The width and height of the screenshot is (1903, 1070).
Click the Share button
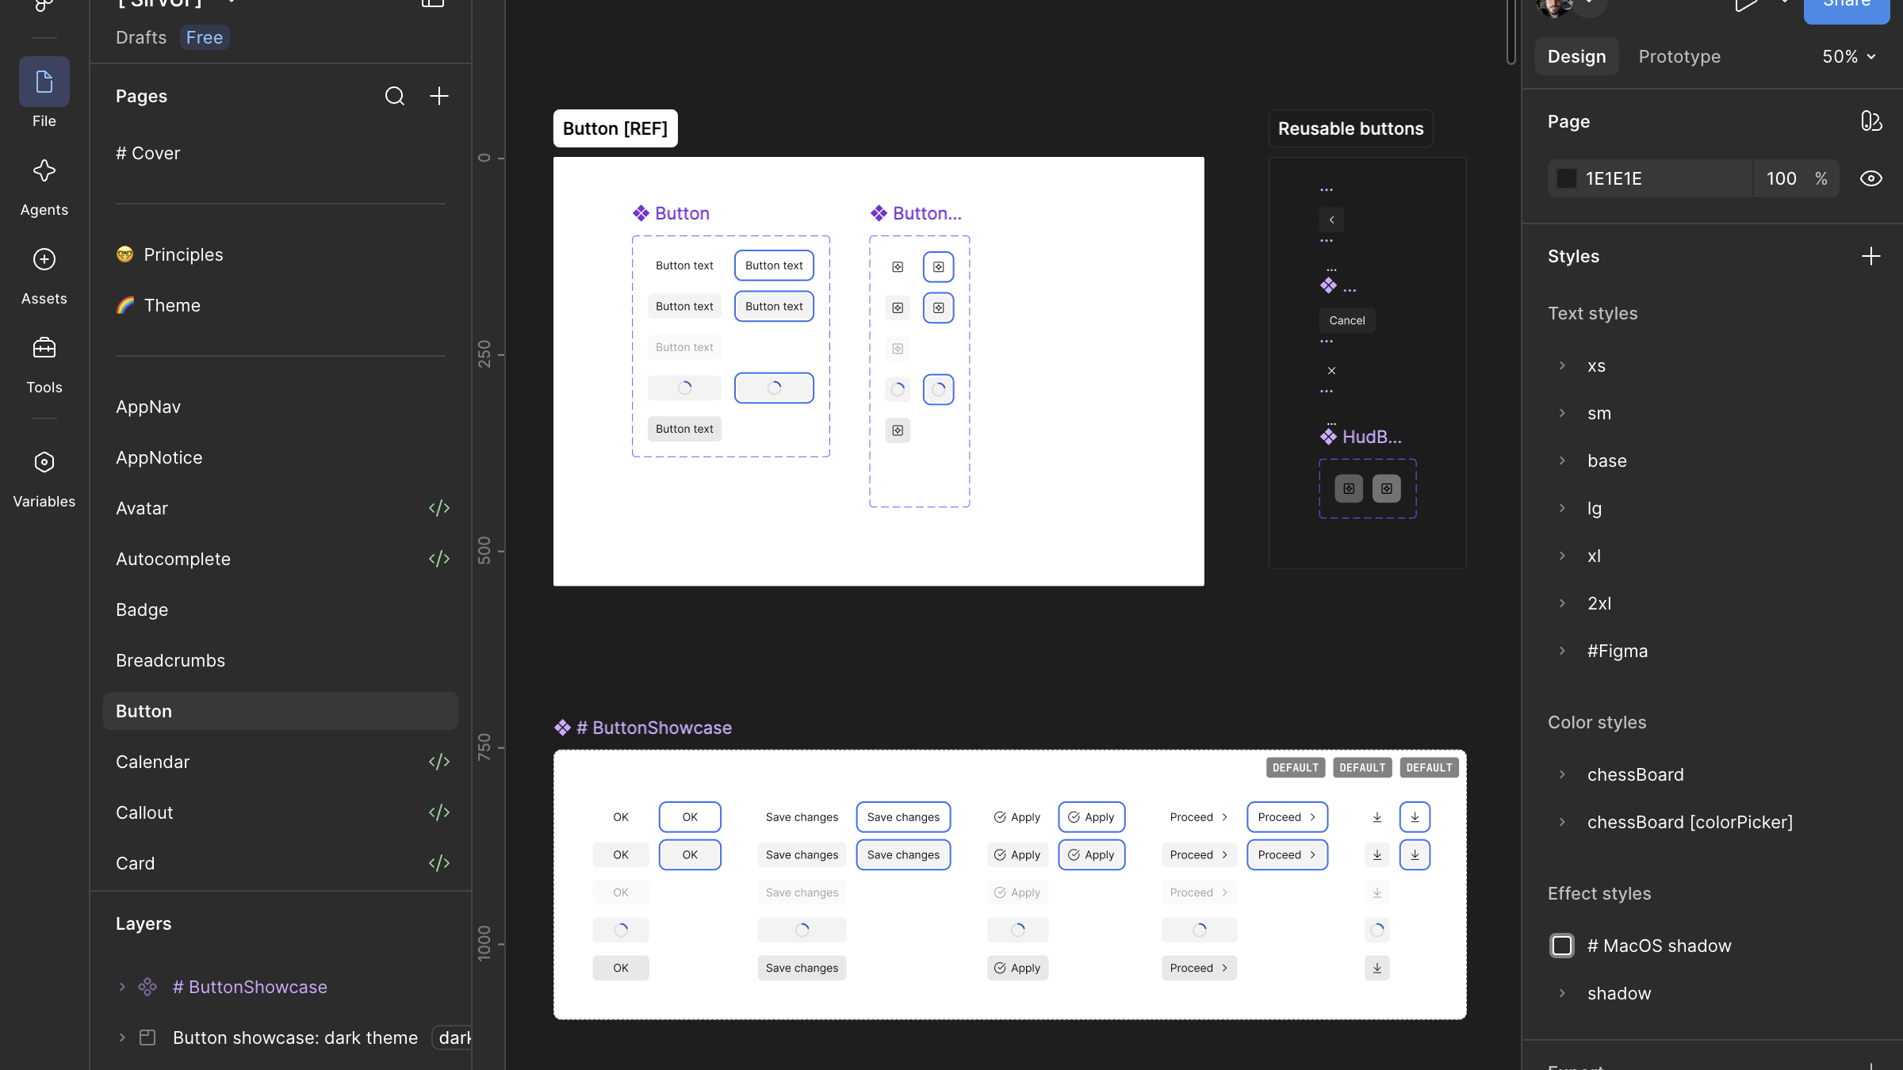click(1847, 8)
